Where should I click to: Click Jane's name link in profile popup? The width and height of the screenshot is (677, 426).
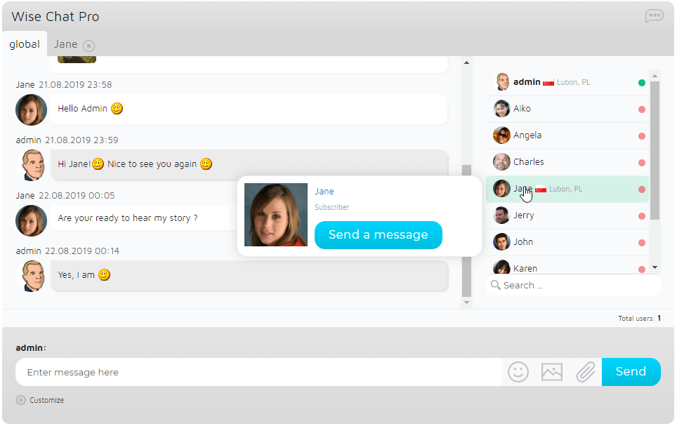324,191
